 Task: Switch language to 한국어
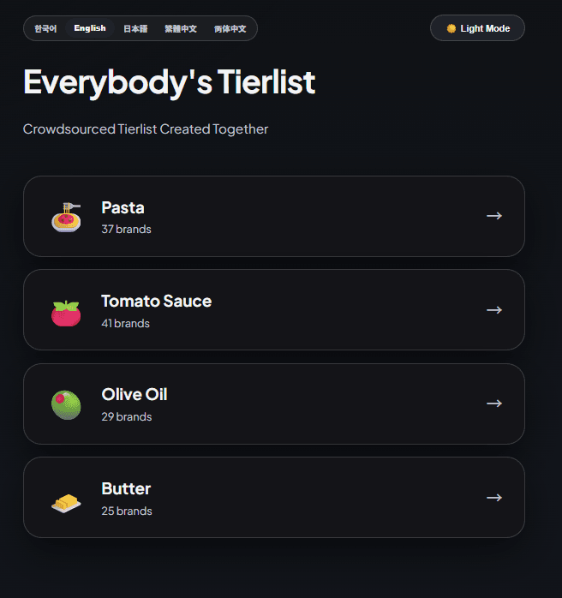pyautogui.click(x=45, y=28)
